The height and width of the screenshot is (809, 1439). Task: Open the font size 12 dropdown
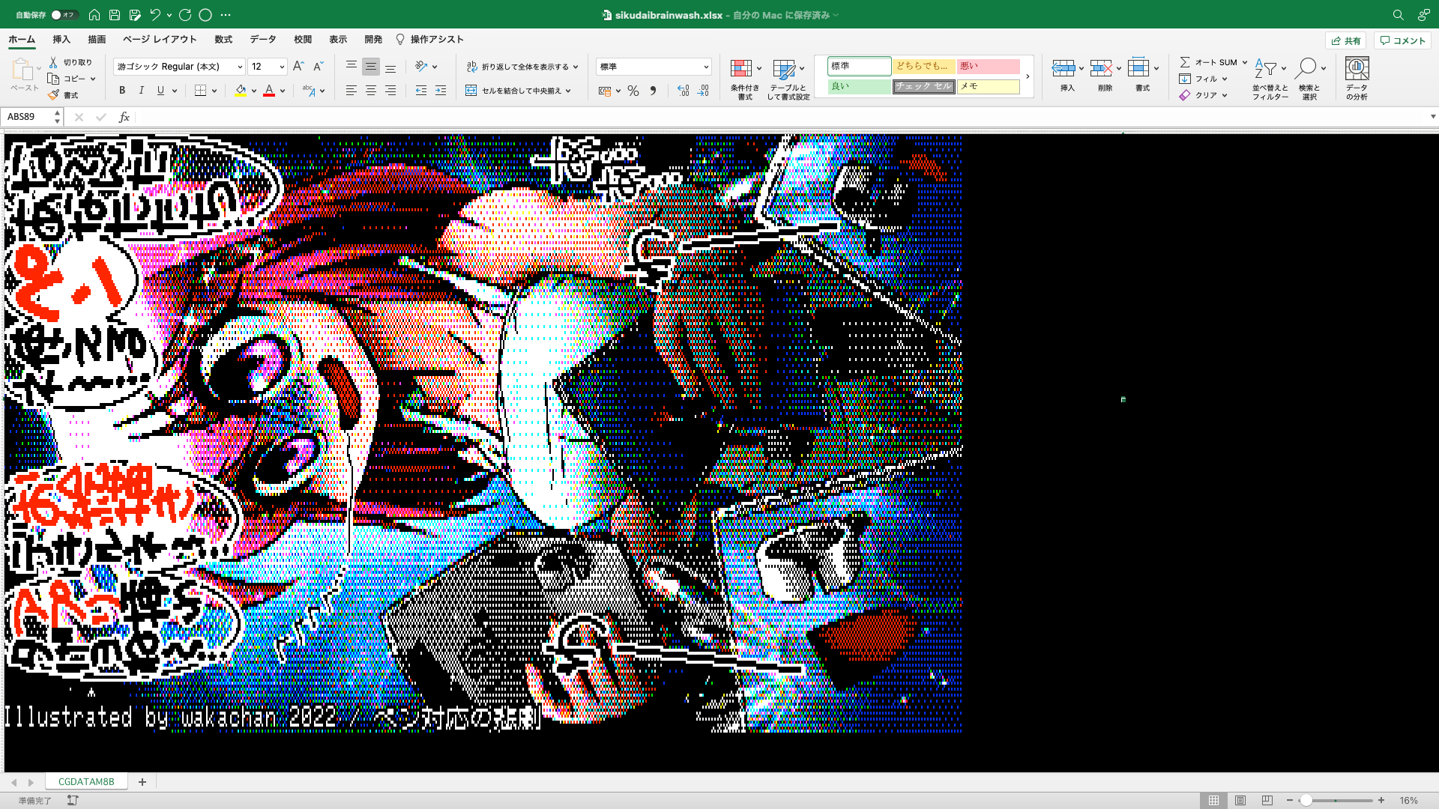click(x=282, y=67)
